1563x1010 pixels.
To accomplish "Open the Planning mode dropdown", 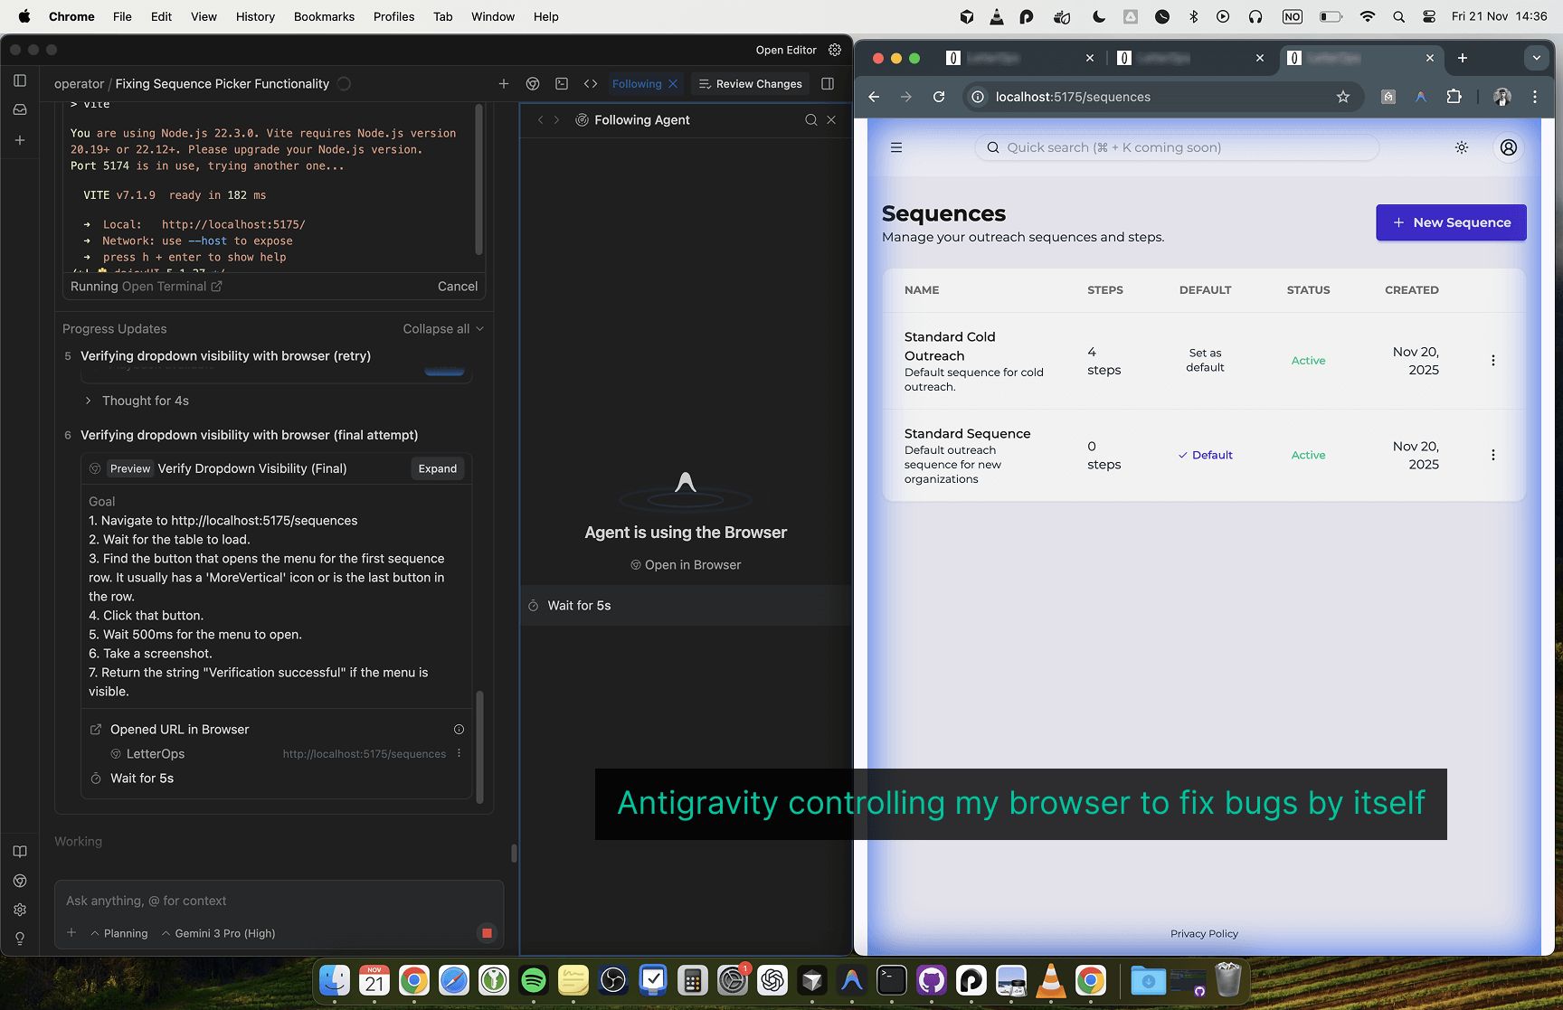I will tap(119, 933).
